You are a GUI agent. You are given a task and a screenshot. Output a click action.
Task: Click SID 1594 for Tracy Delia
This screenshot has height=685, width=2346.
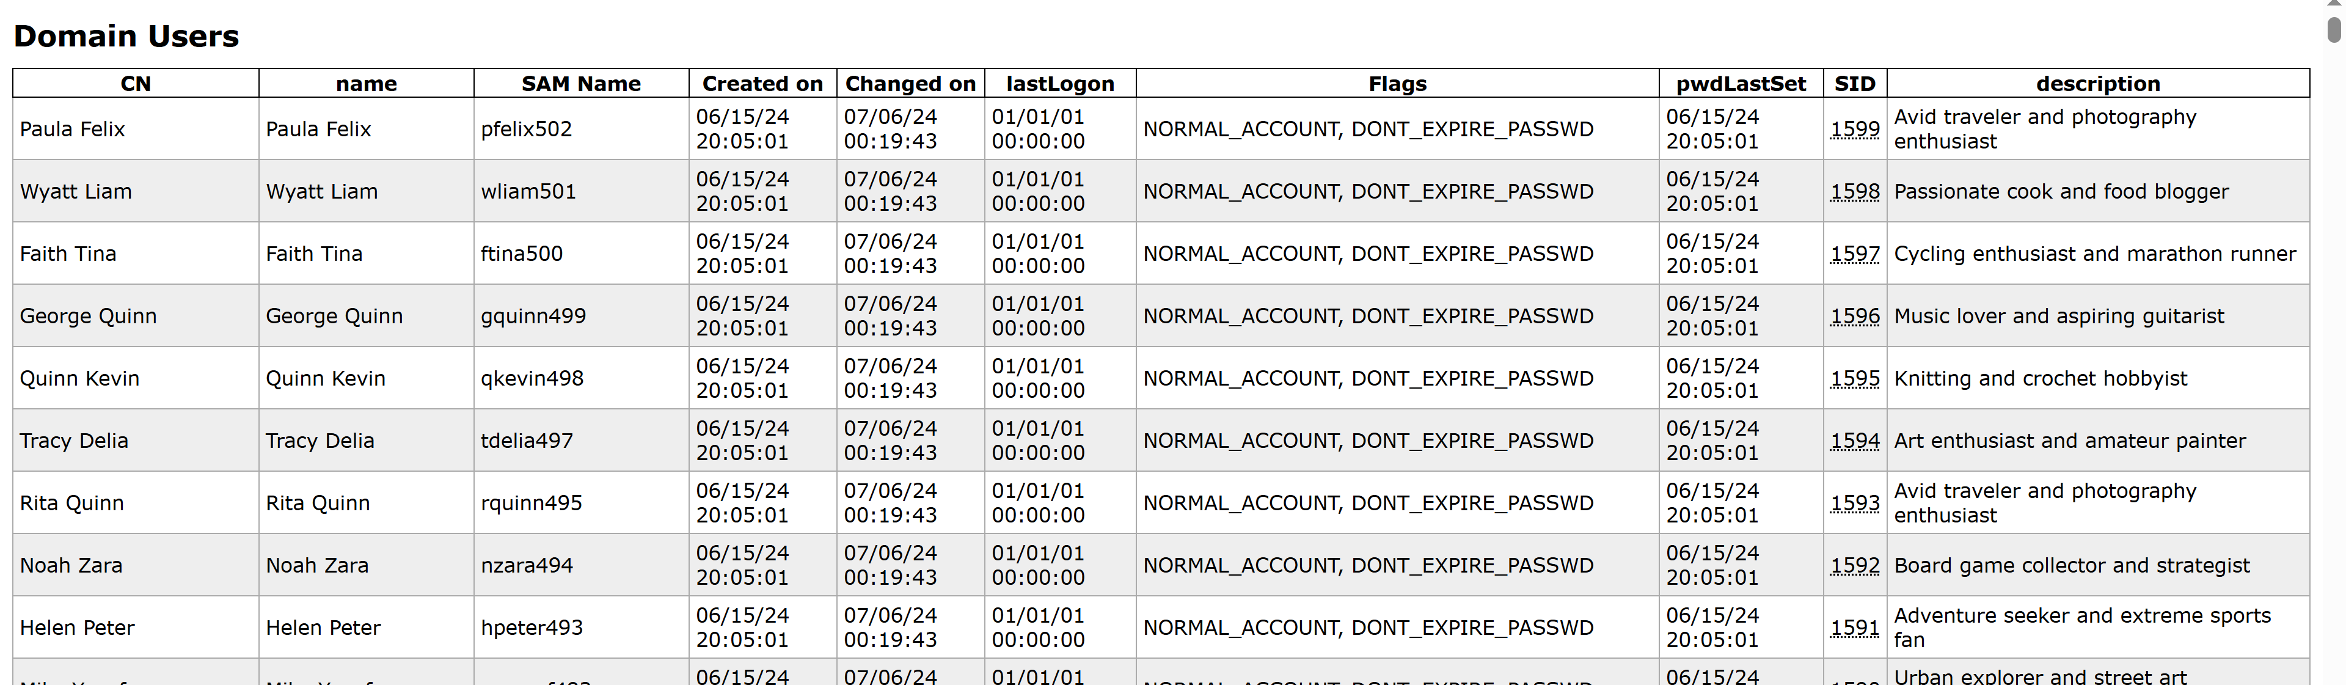tap(1854, 441)
